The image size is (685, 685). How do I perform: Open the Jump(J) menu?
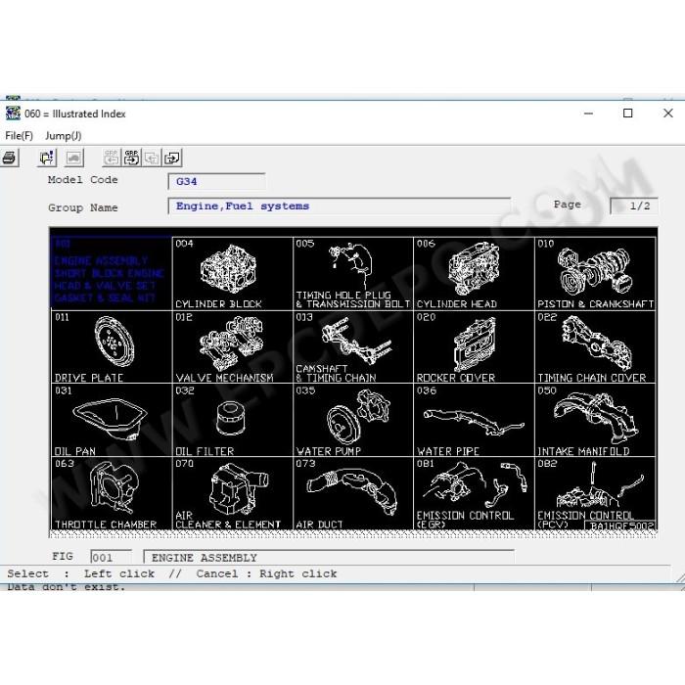(x=64, y=136)
